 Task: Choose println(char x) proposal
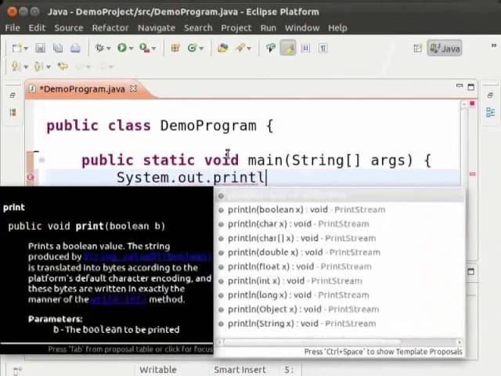[339, 224]
